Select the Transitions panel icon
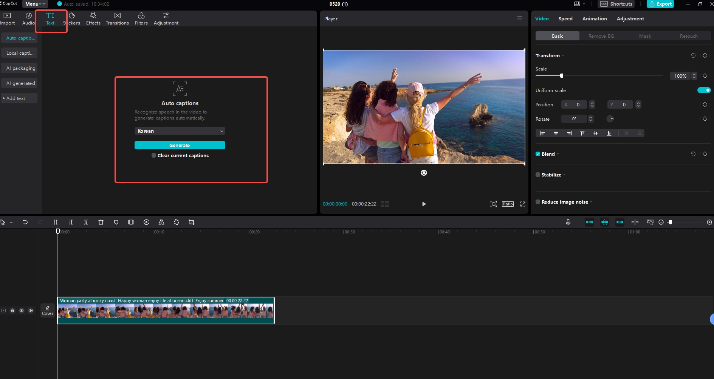The width and height of the screenshot is (714, 379). 117,18
